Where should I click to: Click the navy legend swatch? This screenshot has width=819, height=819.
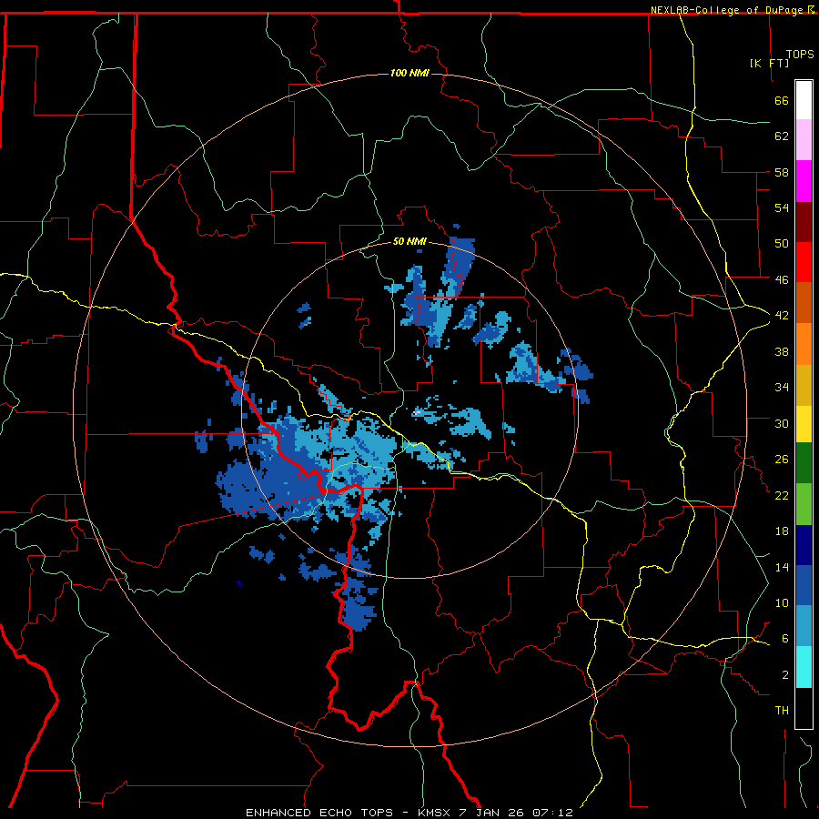point(804,545)
